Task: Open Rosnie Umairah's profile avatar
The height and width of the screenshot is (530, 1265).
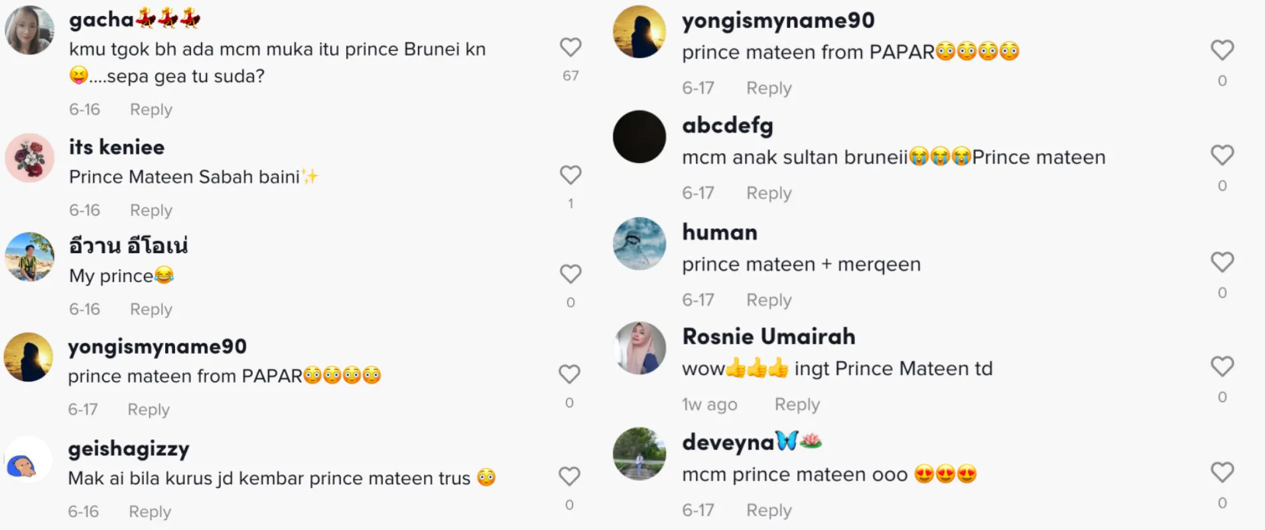Action: point(639,348)
